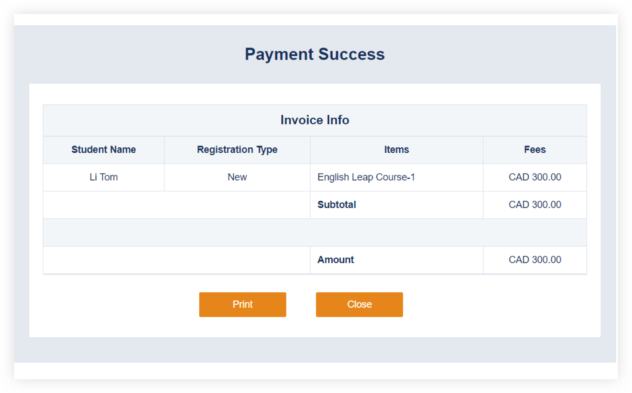Click the Amount label

click(336, 260)
